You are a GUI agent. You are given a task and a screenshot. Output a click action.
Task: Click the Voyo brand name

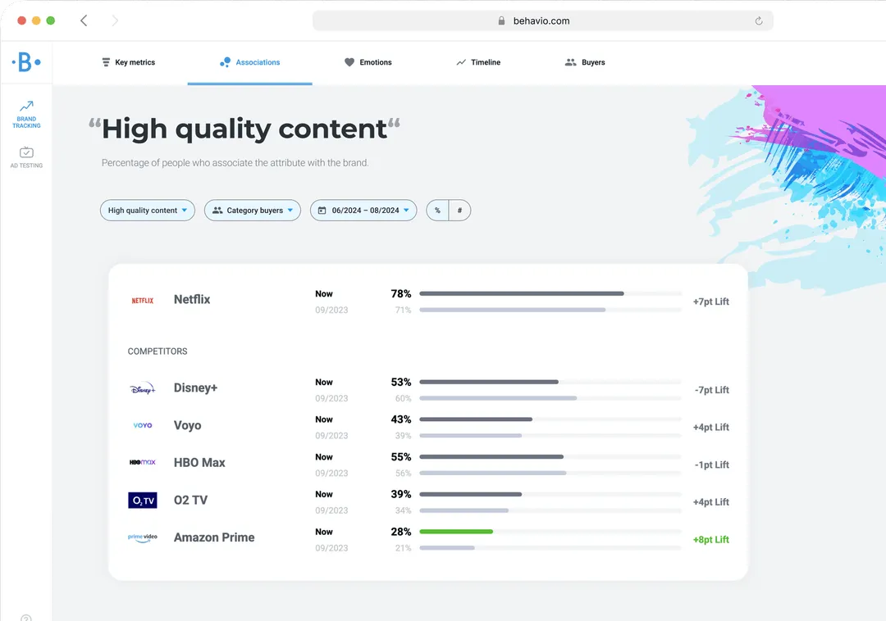tap(188, 425)
